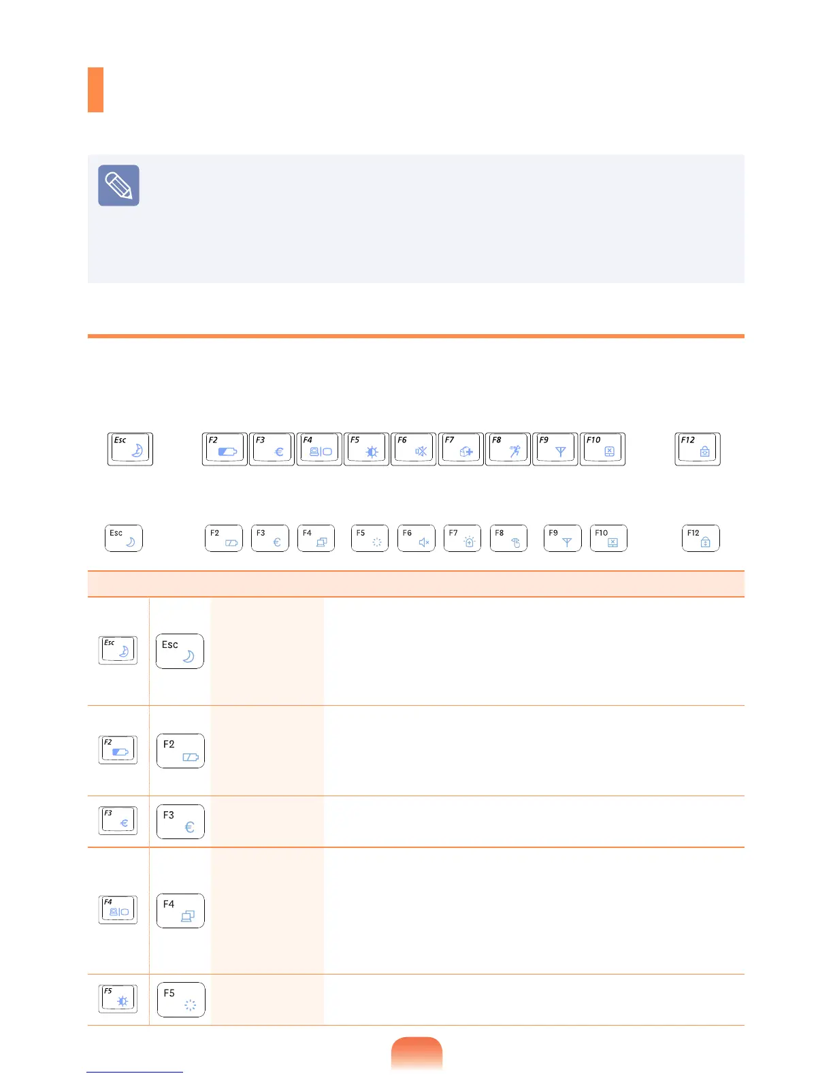The image size is (833, 1078).
Task: Click the pencil note icon
Action: [118, 185]
